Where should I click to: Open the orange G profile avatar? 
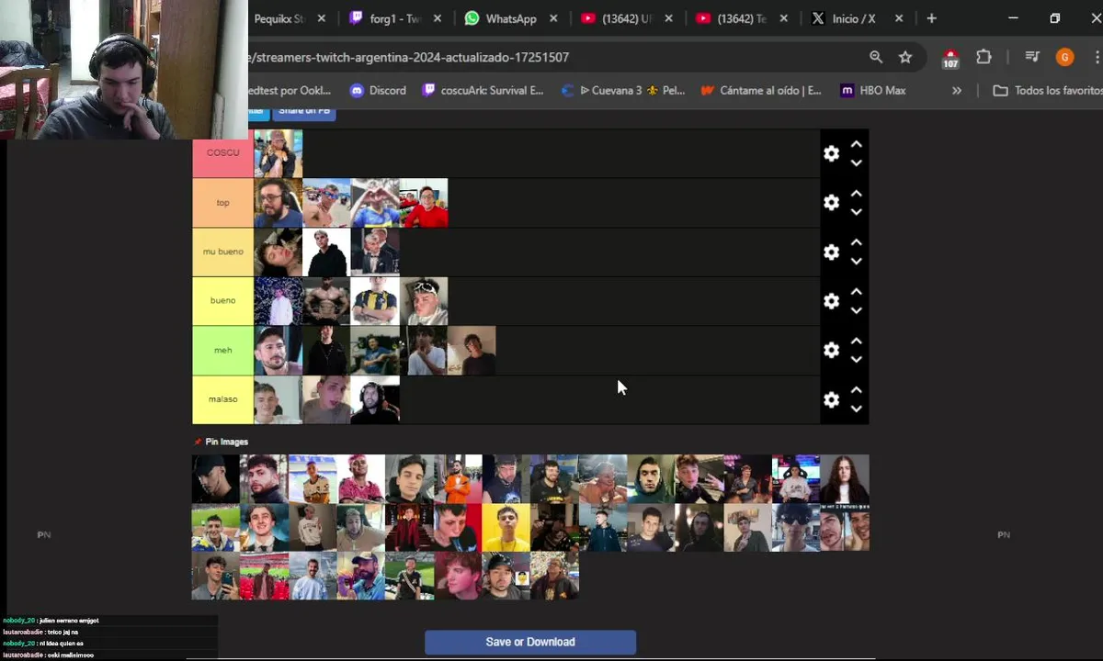[1064, 57]
